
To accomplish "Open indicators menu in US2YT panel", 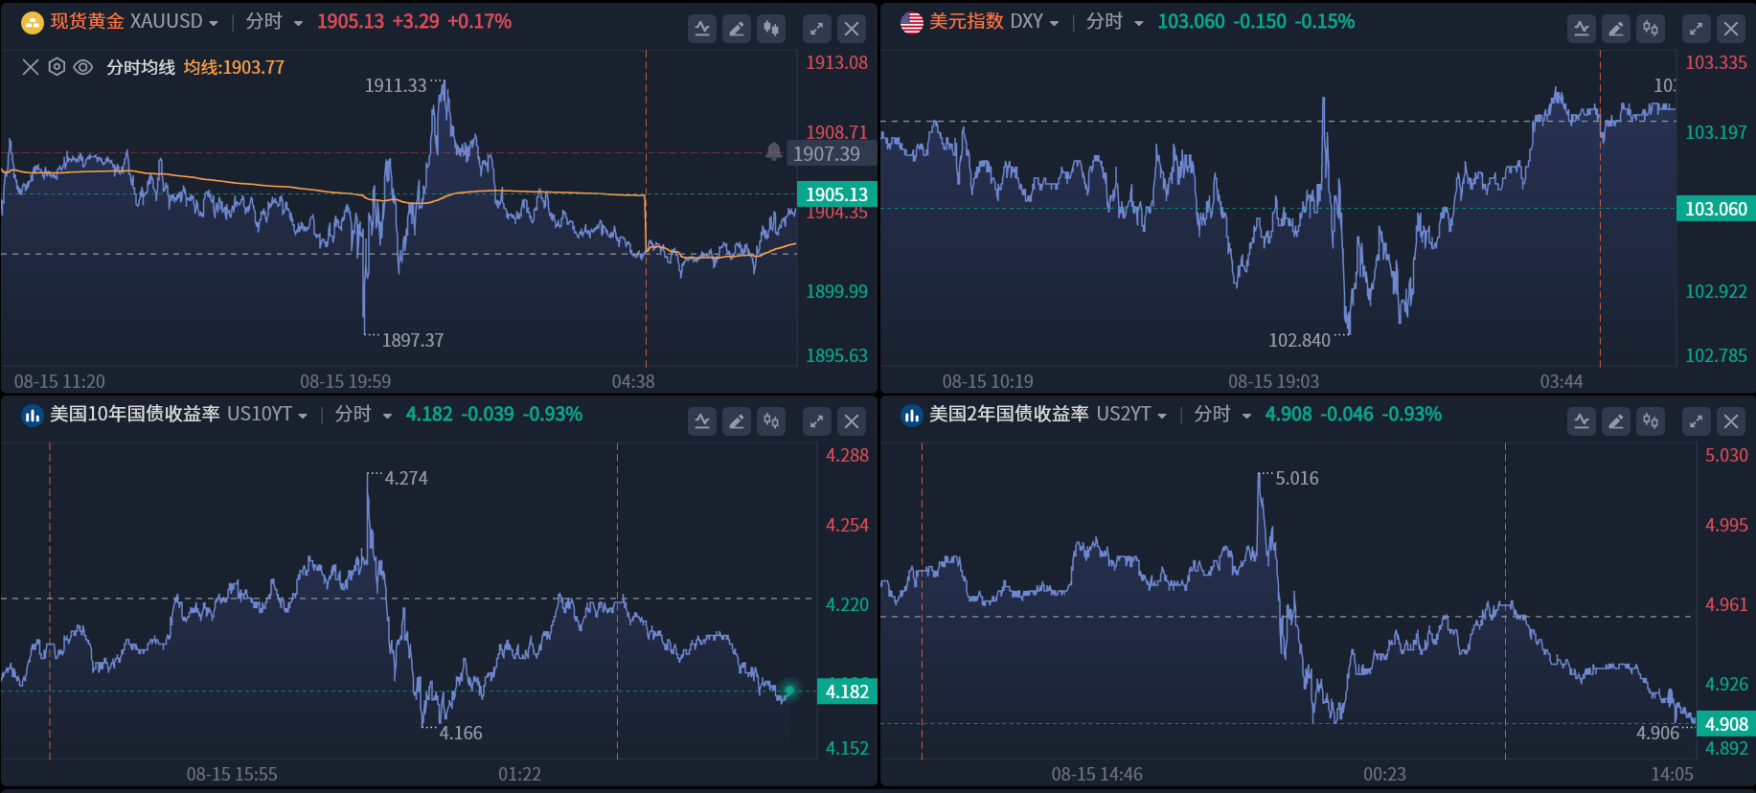I will coord(1582,421).
